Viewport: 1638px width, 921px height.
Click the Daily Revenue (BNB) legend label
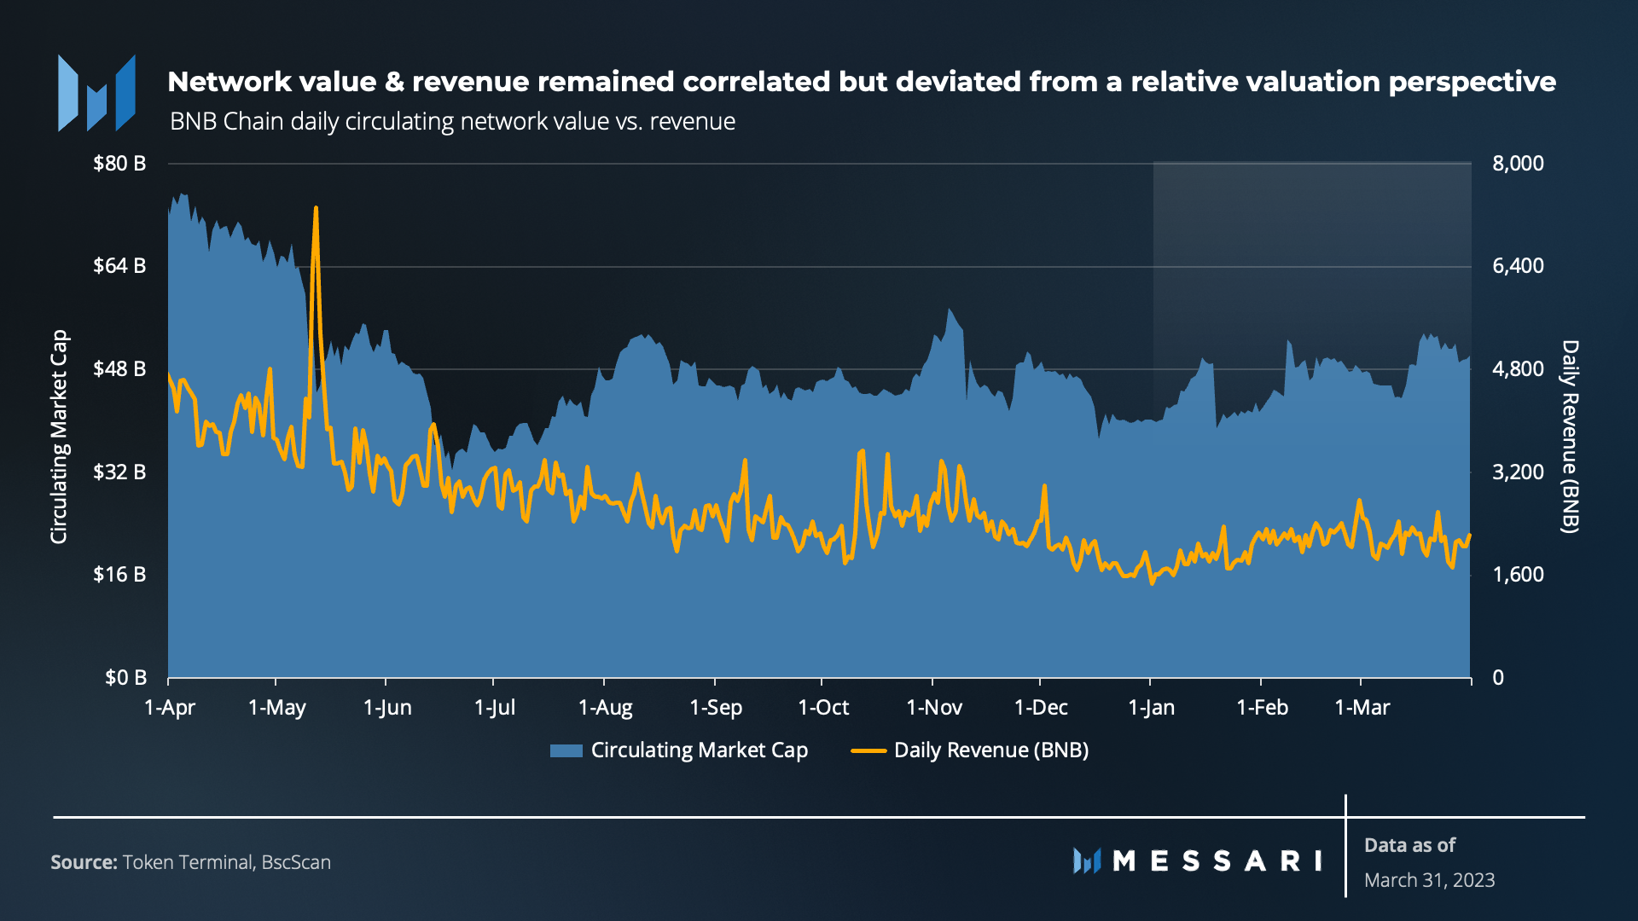[x=990, y=750]
